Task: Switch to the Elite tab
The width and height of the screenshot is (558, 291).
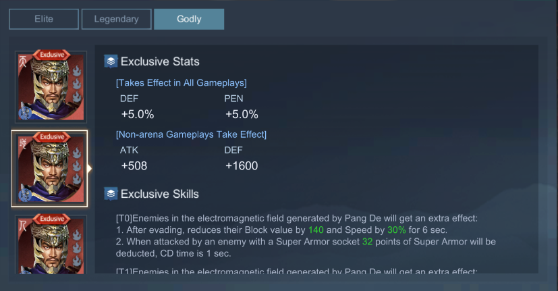Action: coord(44,19)
